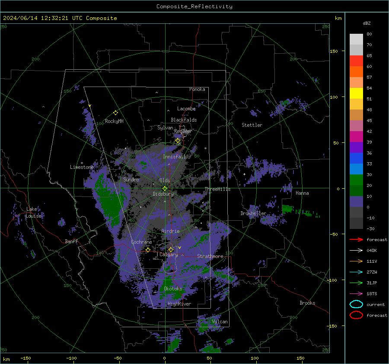Click the 150 tick on the right axis
This screenshot has height=364, width=389.
tap(334, 51)
